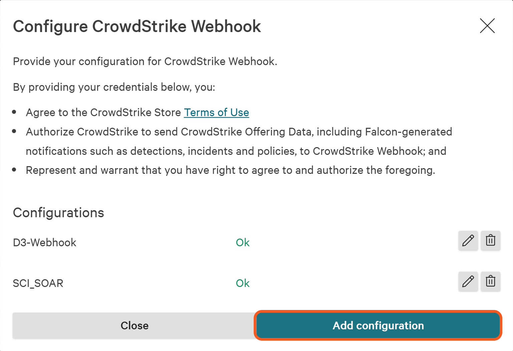Click the Add configuration button
Image resolution: width=513 pixels, height=351 pixels.
coord(378,326)
